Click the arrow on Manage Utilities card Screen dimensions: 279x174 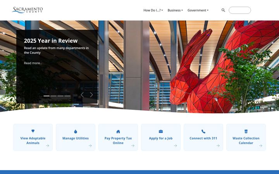90,146
